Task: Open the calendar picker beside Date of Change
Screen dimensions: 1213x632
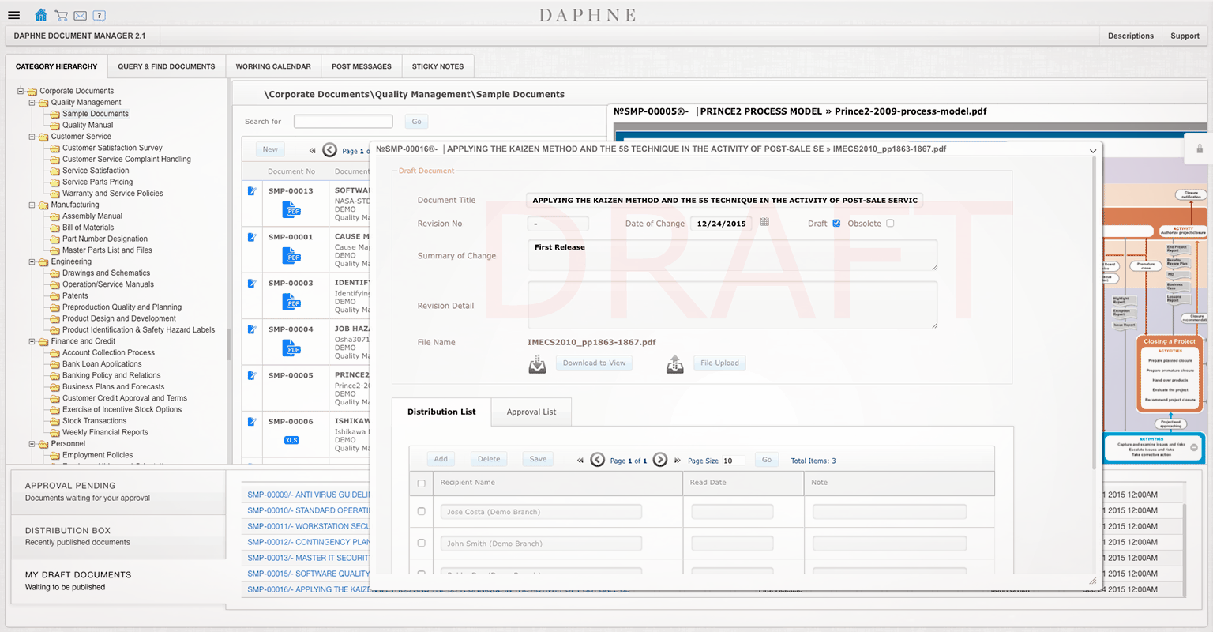Action: coord(764,223)
